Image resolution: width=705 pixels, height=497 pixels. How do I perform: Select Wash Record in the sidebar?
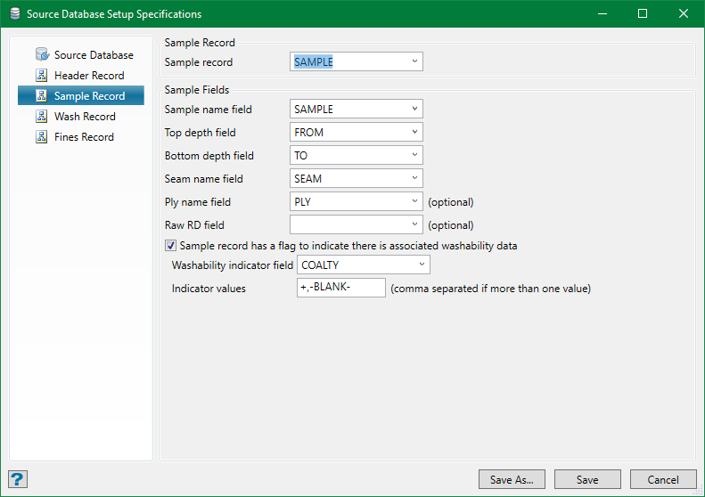(x=85, y=117)
